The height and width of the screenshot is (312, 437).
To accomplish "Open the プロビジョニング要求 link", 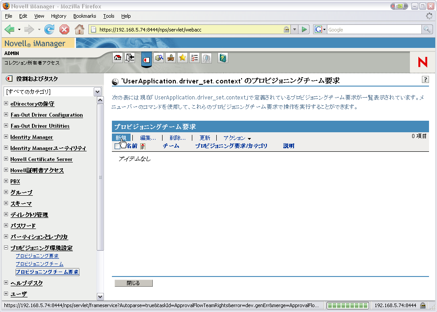I will click(x=37, y=256).
